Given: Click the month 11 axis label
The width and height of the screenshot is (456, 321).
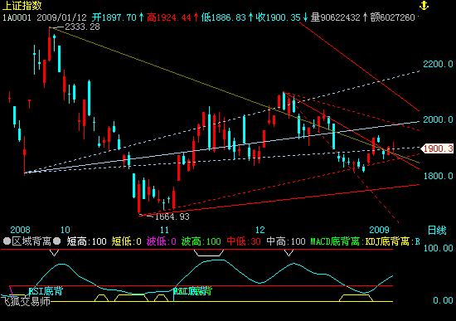Looking at the screenshot, I should pyautogui.click(x=165, y=230).
